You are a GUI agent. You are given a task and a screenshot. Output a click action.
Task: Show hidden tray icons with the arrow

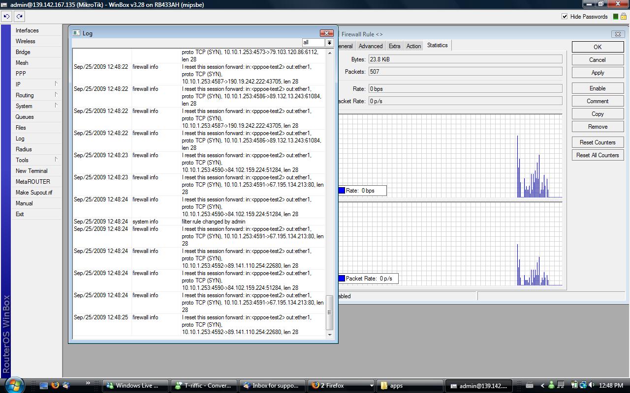coord(542,386)
